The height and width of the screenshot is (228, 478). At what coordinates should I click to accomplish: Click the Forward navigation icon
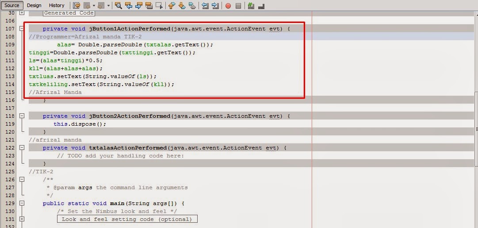[102, 5]
